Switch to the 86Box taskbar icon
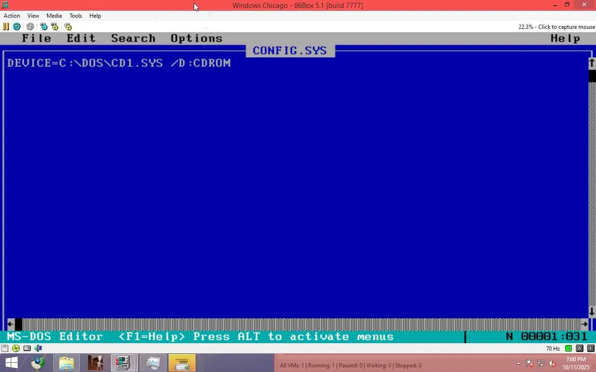 point(123,363)
